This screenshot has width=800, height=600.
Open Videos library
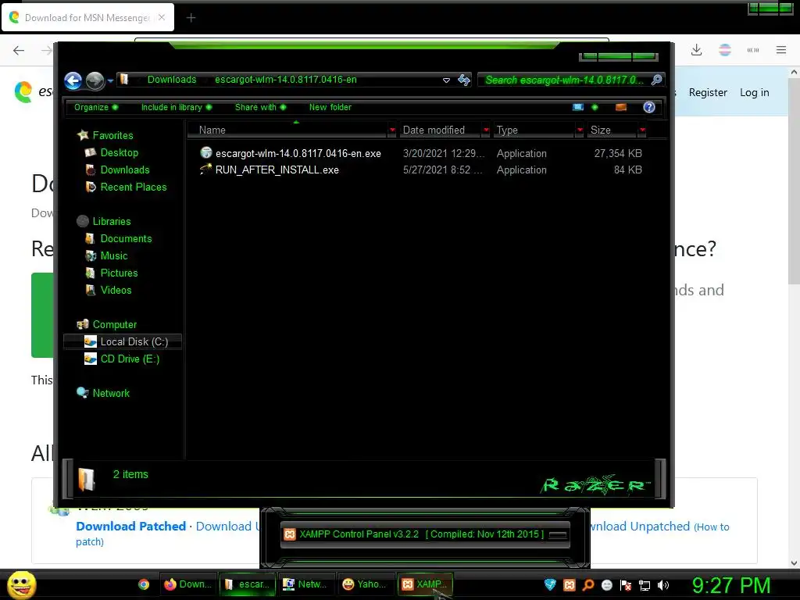(x=116, y=291)
